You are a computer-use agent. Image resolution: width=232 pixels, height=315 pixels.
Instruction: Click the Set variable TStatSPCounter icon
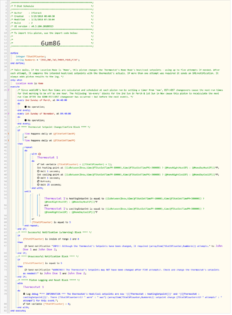pyautogui.click(x=38, y=164)
